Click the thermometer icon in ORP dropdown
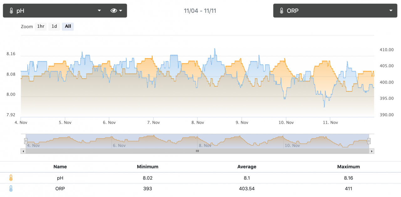Image resolution: width=401 pixels, height=197 pixels. pos(281,11)
